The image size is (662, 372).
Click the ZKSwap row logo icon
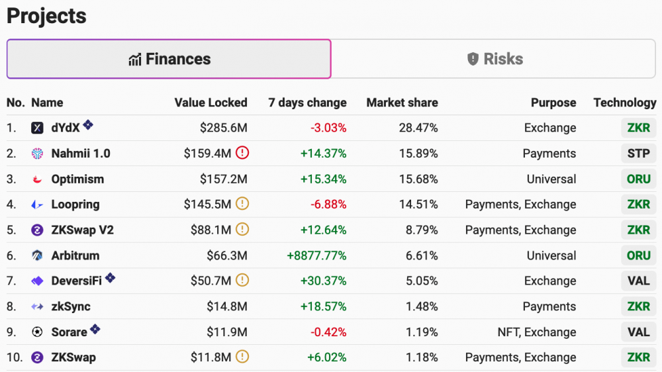pyautogui.click(x=37, y=357)
